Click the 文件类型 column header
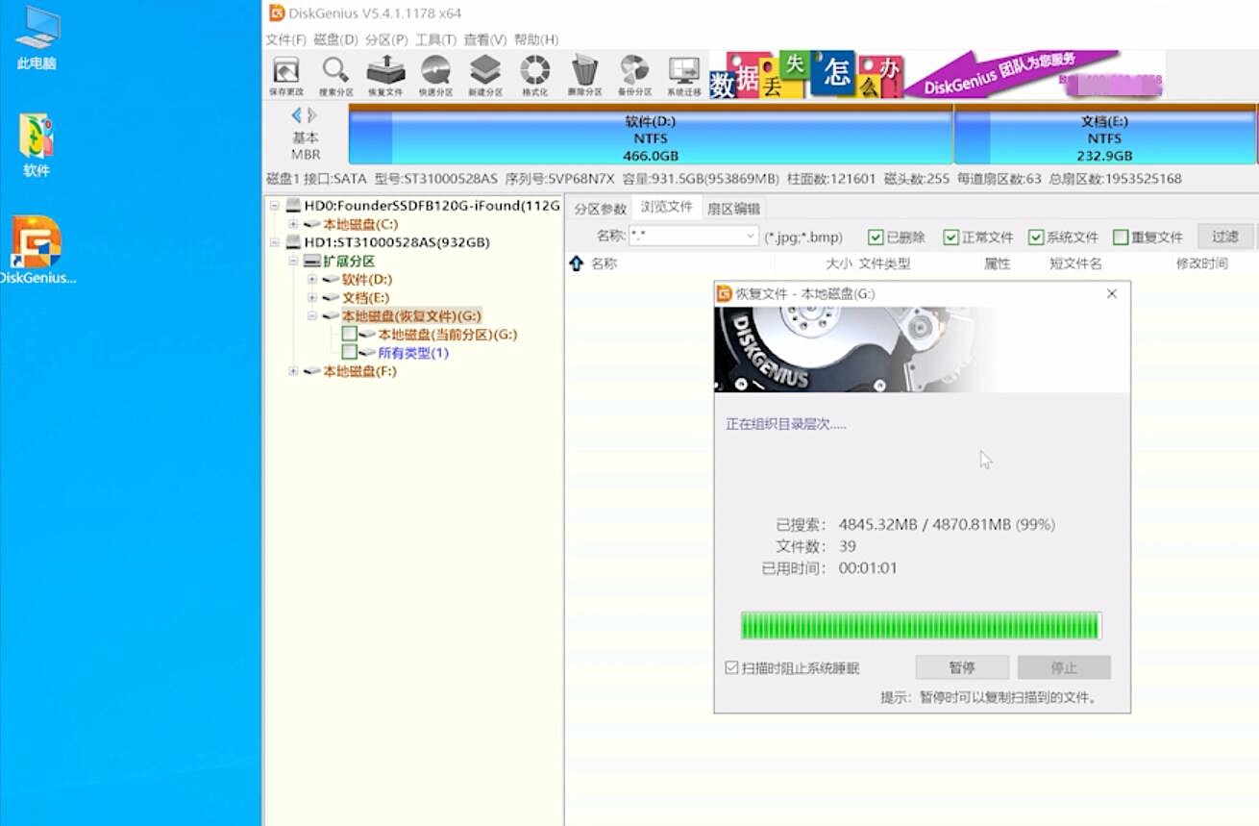1259x826 pixels. coord(884,263)
